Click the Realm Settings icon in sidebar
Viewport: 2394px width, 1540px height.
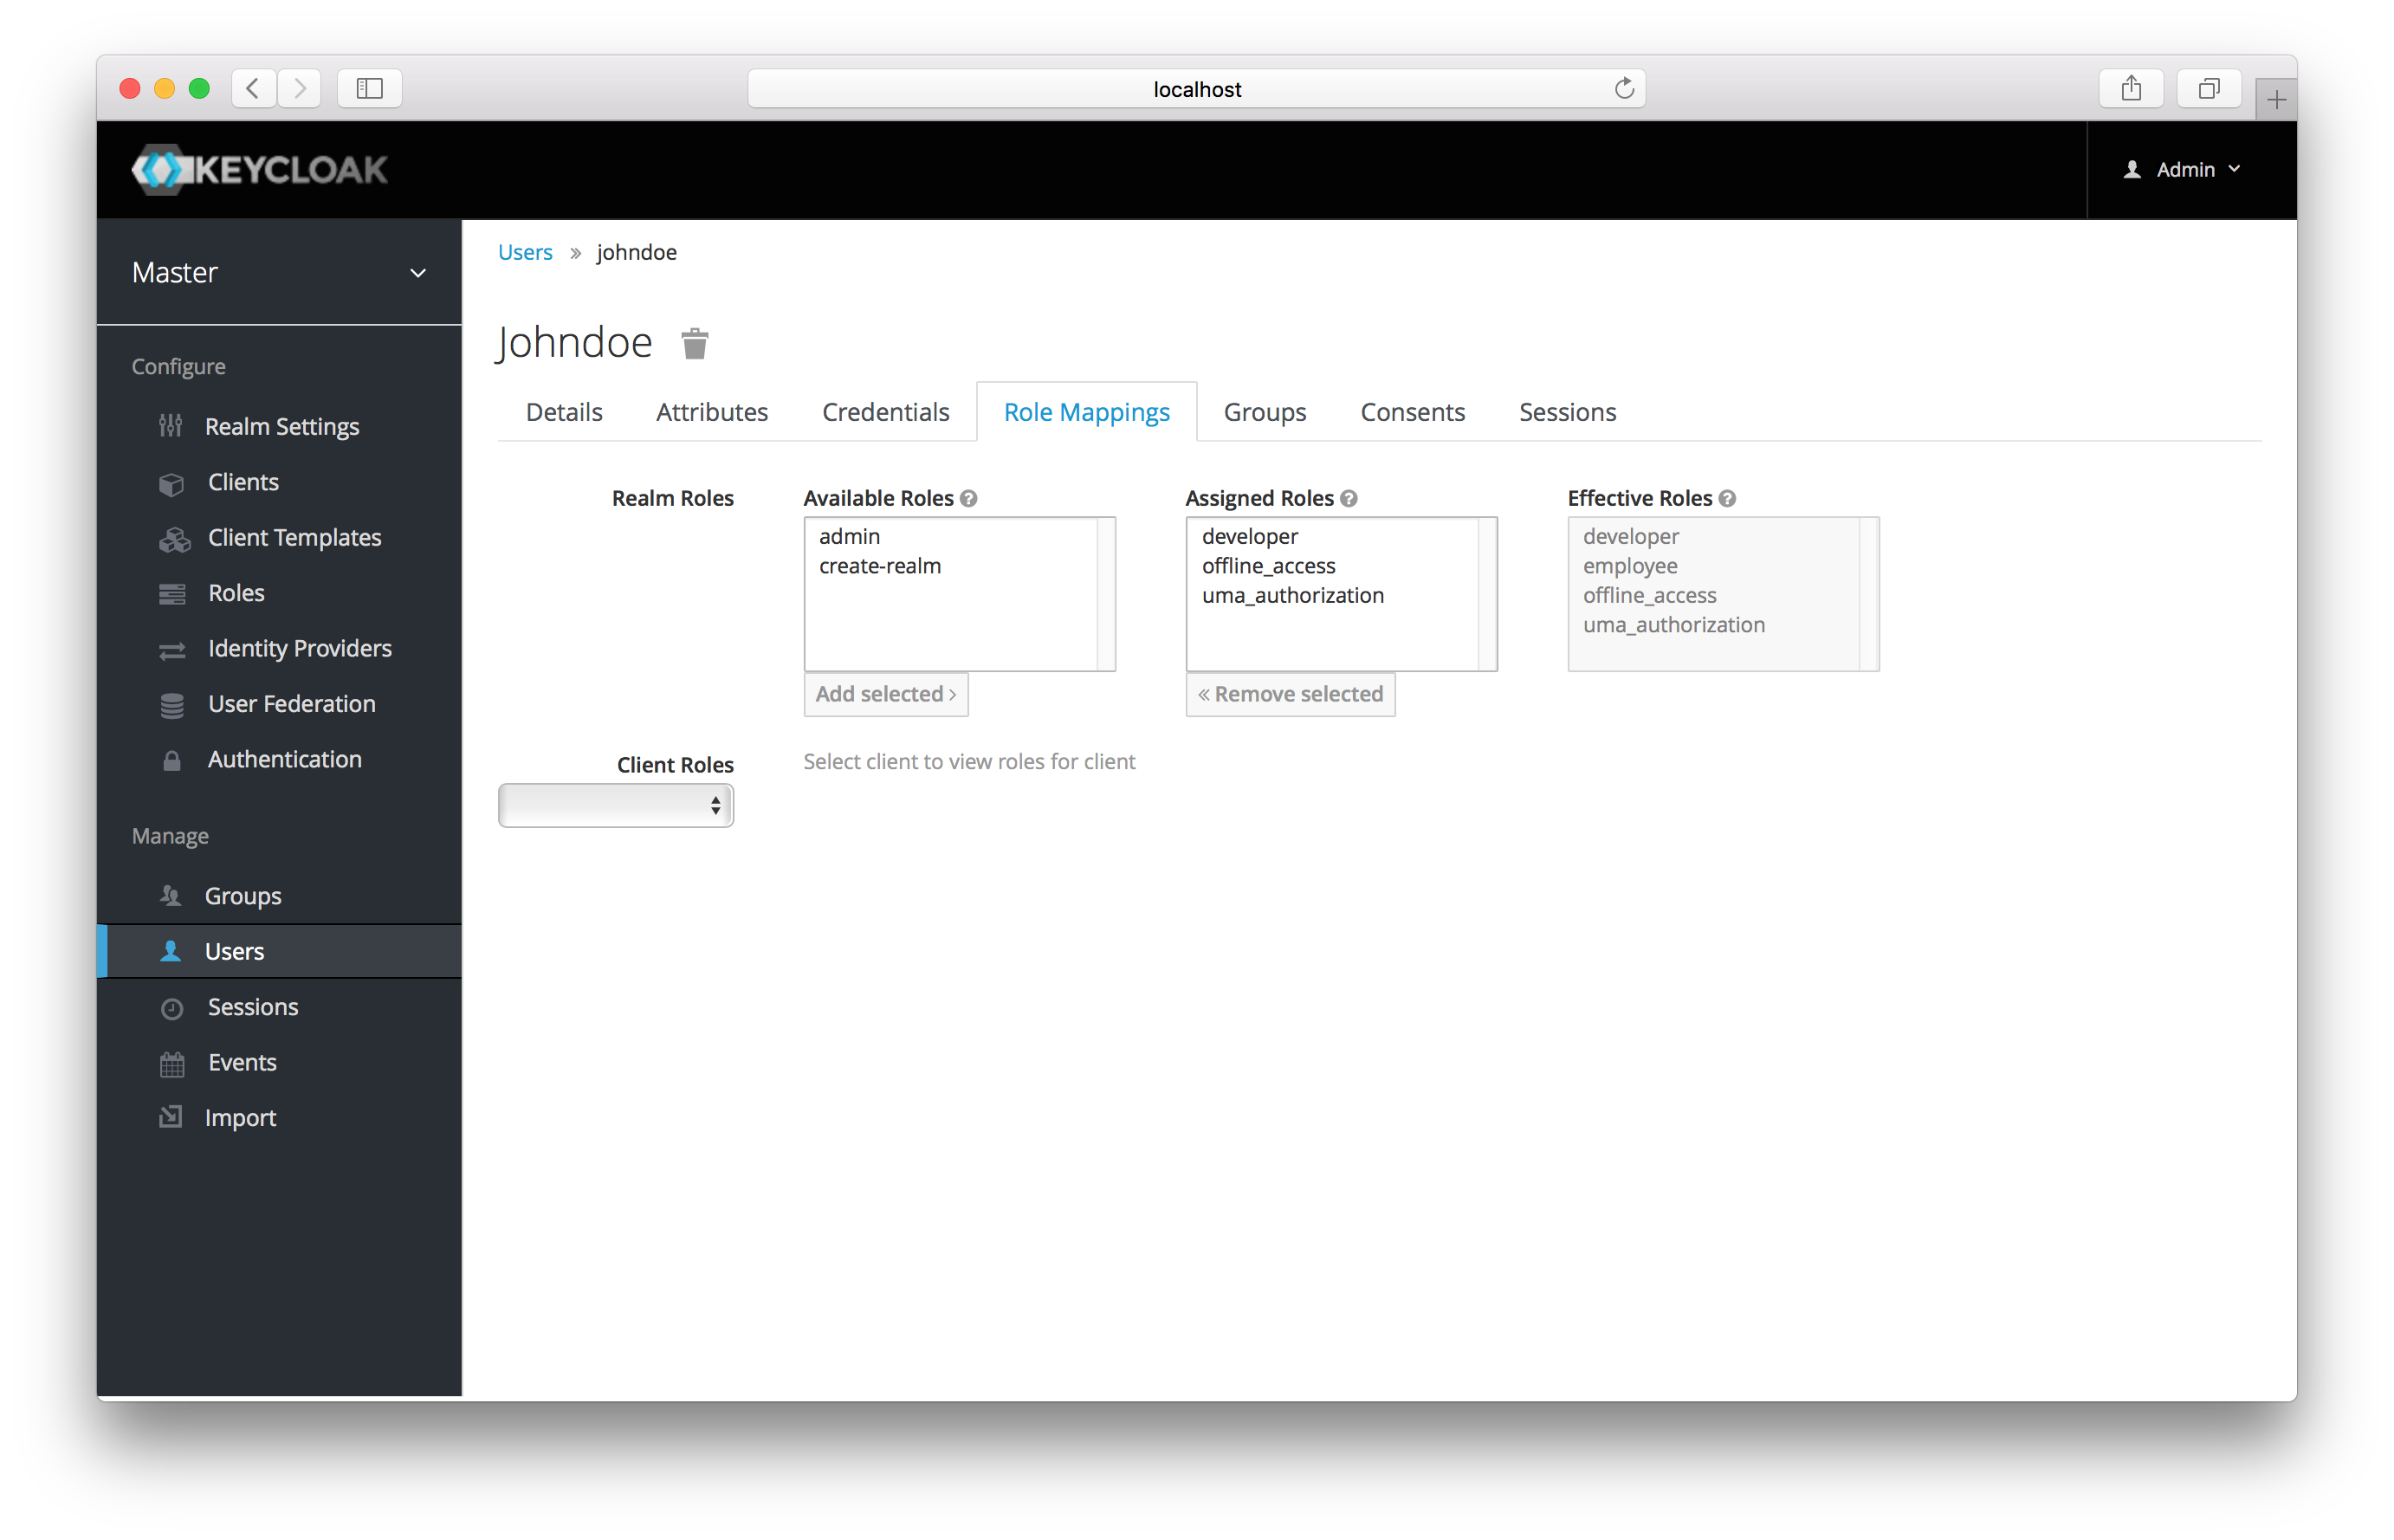[x=169, y=424]
